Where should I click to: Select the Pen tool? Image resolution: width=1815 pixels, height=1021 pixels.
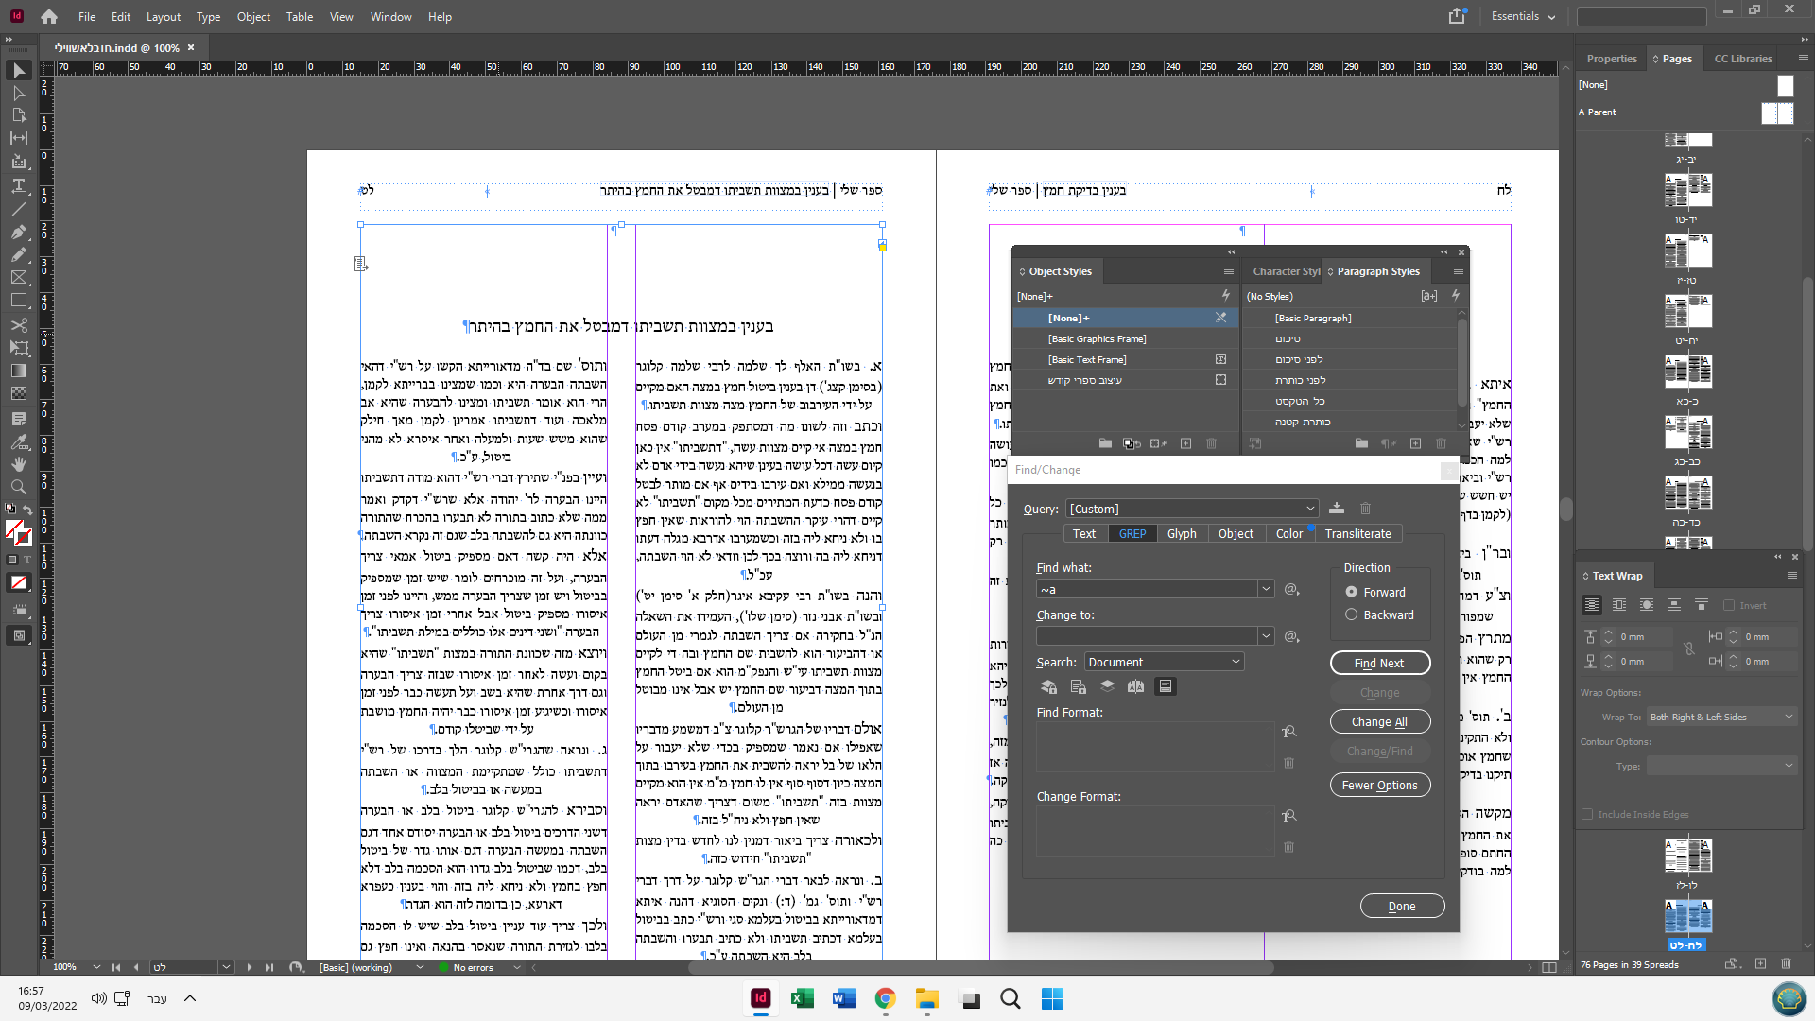point(18,232)
